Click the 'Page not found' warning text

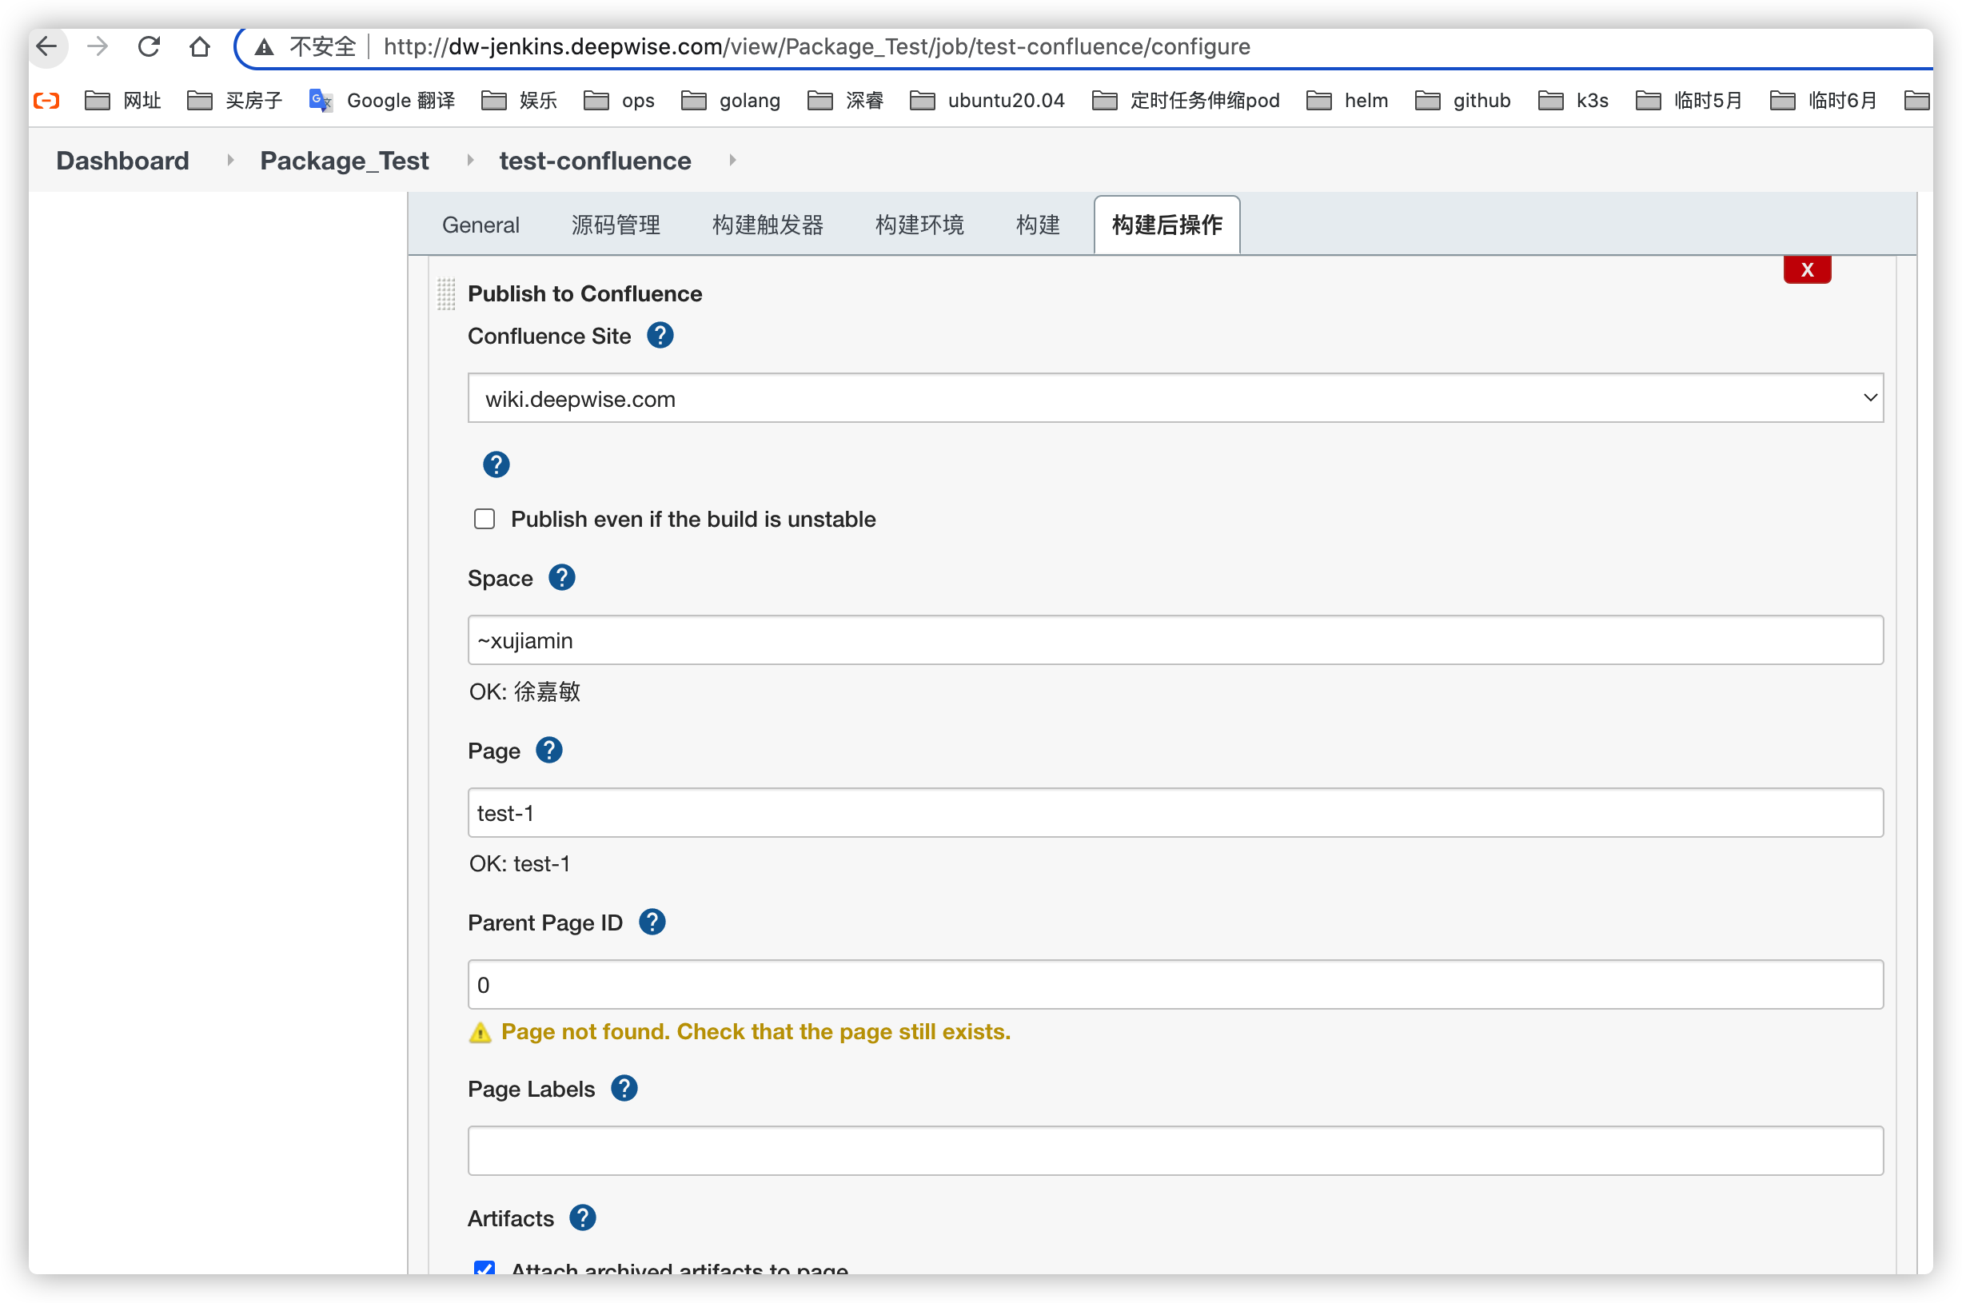tap(756, 1032)
